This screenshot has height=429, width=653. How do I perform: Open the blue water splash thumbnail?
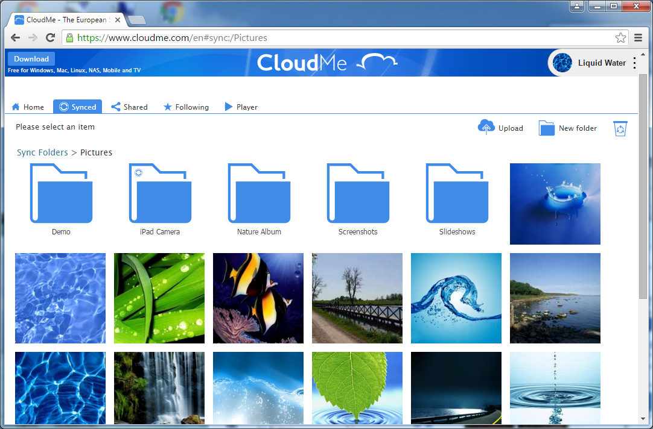(x=555, y=204)
